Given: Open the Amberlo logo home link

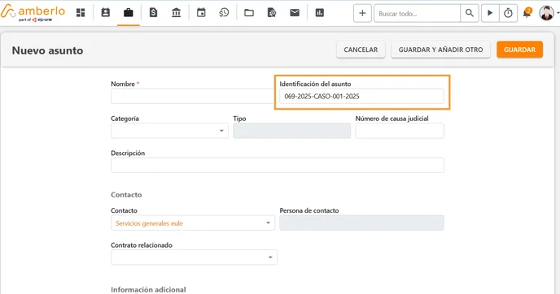Looking at the screenshot, I should point(33,13).
